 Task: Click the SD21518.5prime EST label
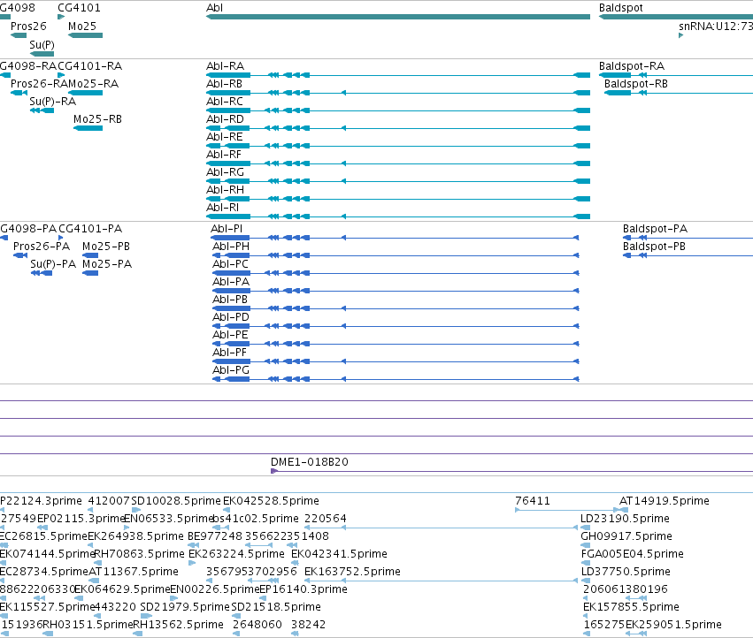coord(276,606)
